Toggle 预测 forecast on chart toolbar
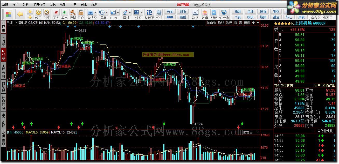 (247, 23)
